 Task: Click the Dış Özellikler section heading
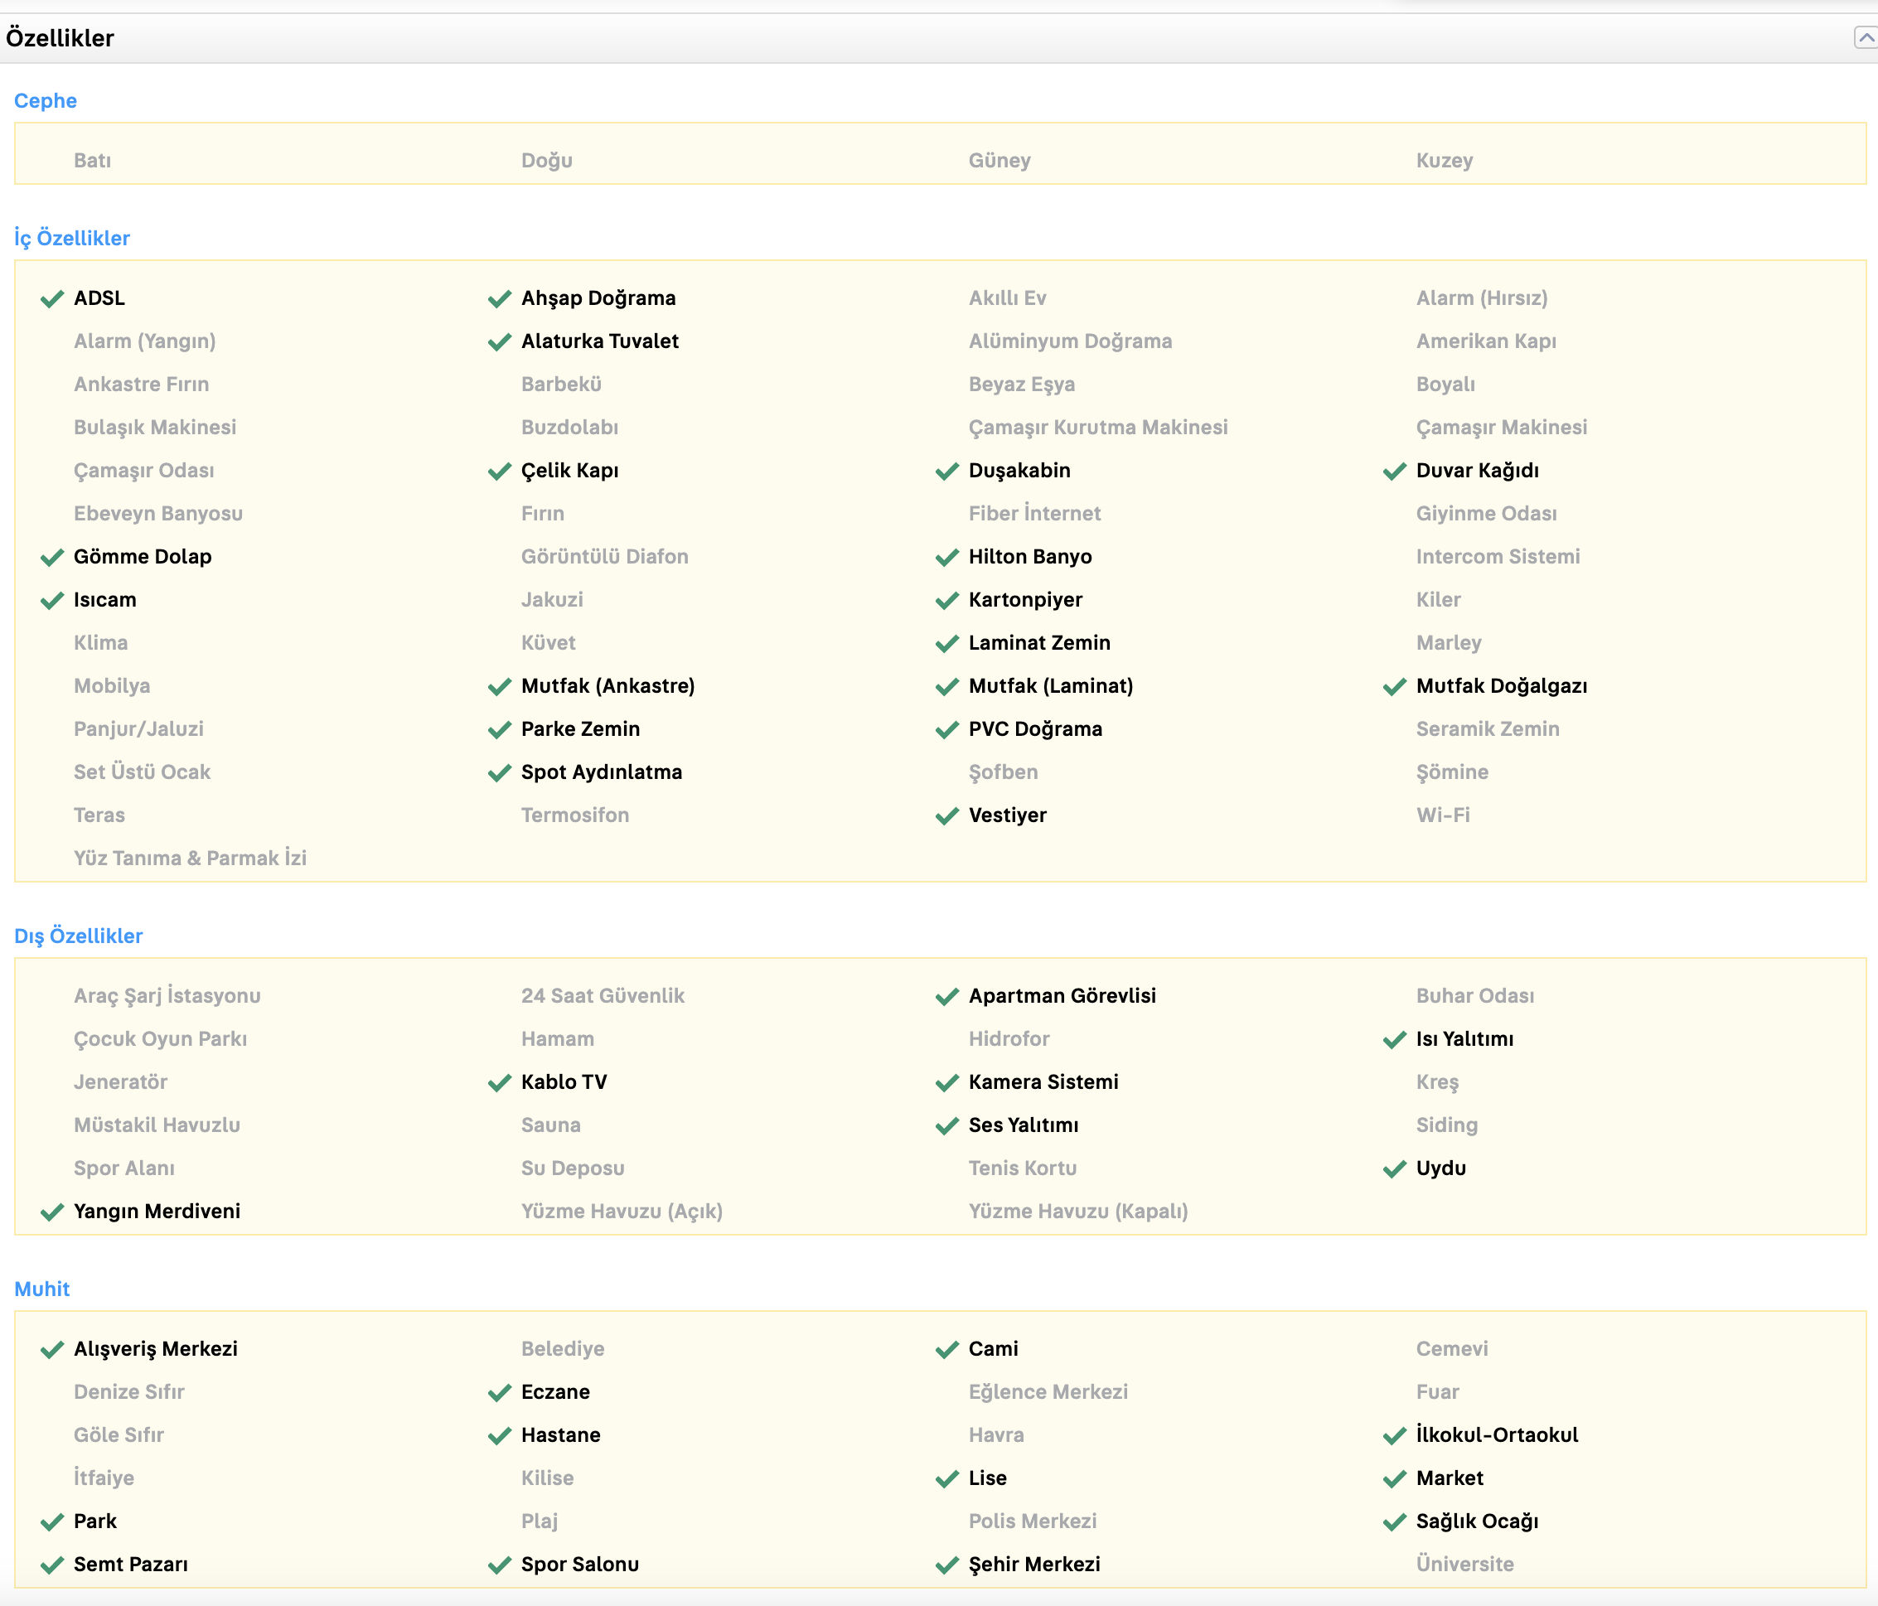(78, 936)
